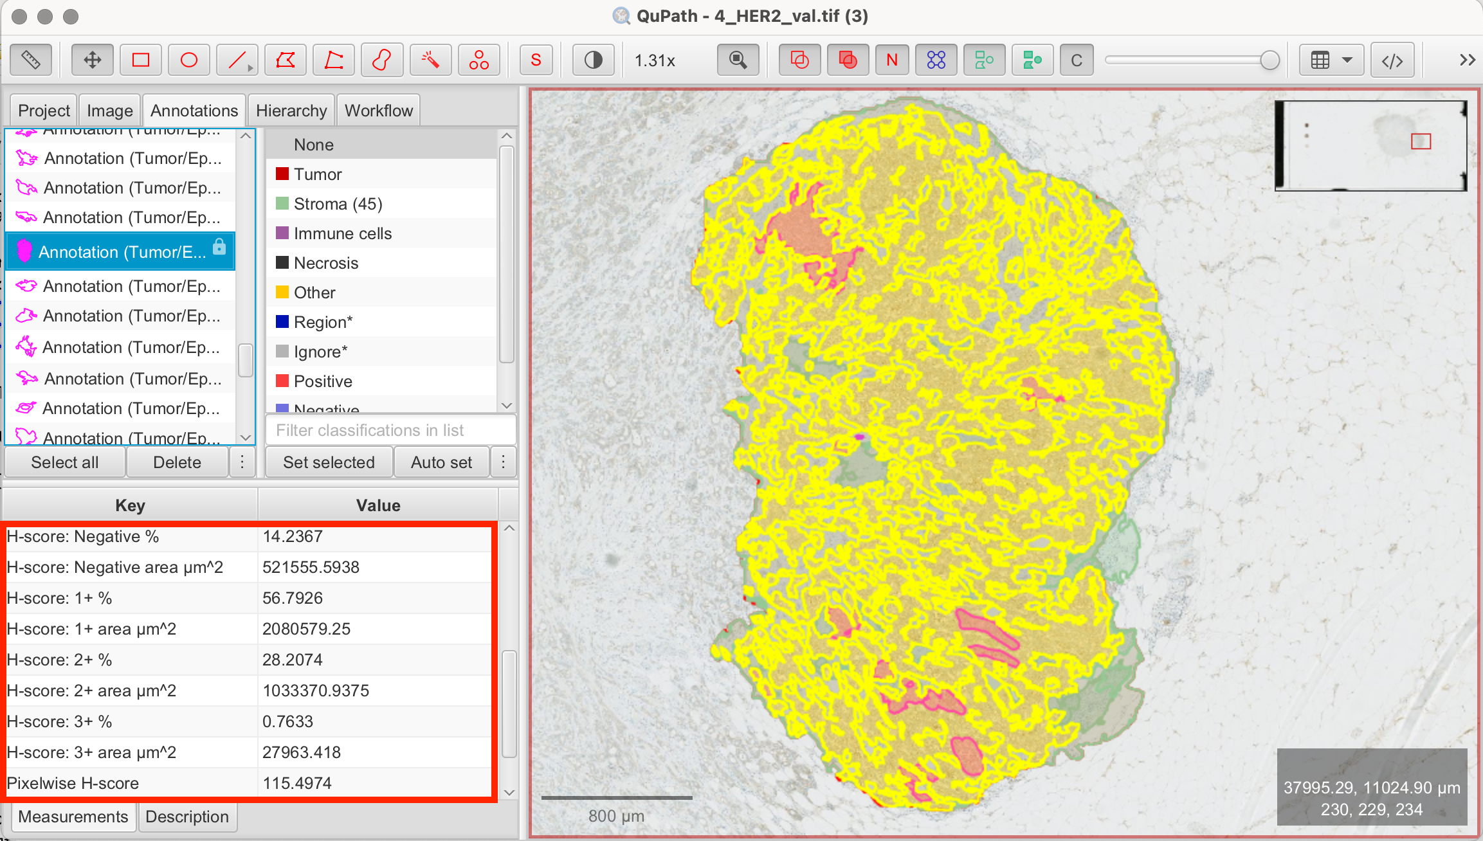Open Brightness and Contrast dialog
Viewport: 1483px width, 841px height.
click(593, 60)
